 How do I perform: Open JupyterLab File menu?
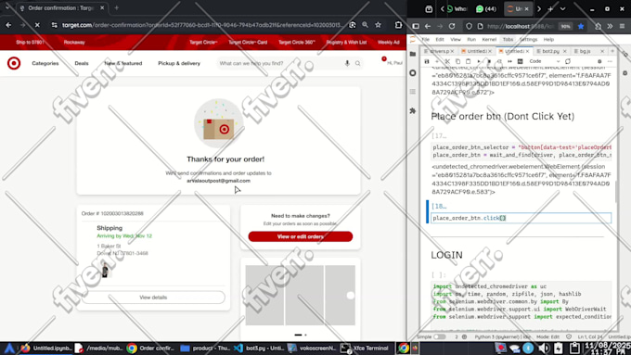pos(425,40)
